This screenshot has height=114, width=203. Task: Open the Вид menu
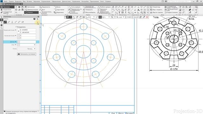[x=24, y=1]
